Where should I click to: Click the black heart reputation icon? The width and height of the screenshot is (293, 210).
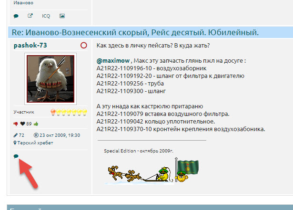click(22, 124)
